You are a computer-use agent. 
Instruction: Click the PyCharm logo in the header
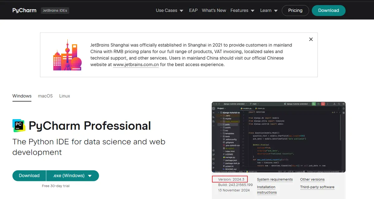24,10
